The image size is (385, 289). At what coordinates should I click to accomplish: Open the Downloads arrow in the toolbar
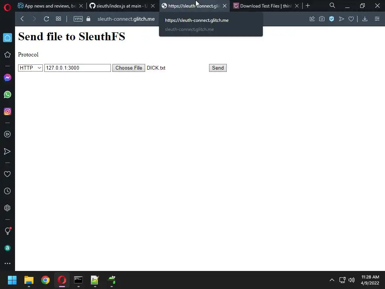click(x=365, y=19)
